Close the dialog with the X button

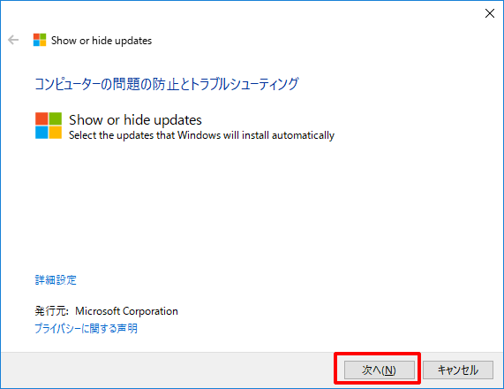pyautogui.click(x=490, y=13)
